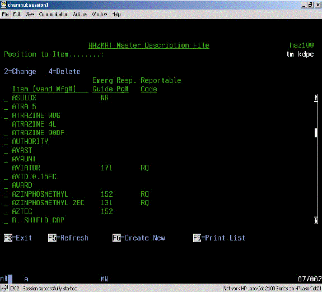The image size is (322, 292).
Task: Click the ATRAZINE 4L item name
Action: tap(34, 124)
